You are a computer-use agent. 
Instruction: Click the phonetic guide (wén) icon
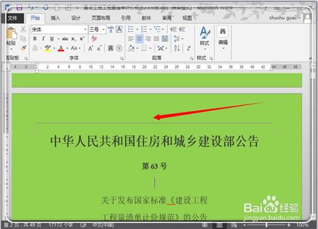tap(111, 29)
